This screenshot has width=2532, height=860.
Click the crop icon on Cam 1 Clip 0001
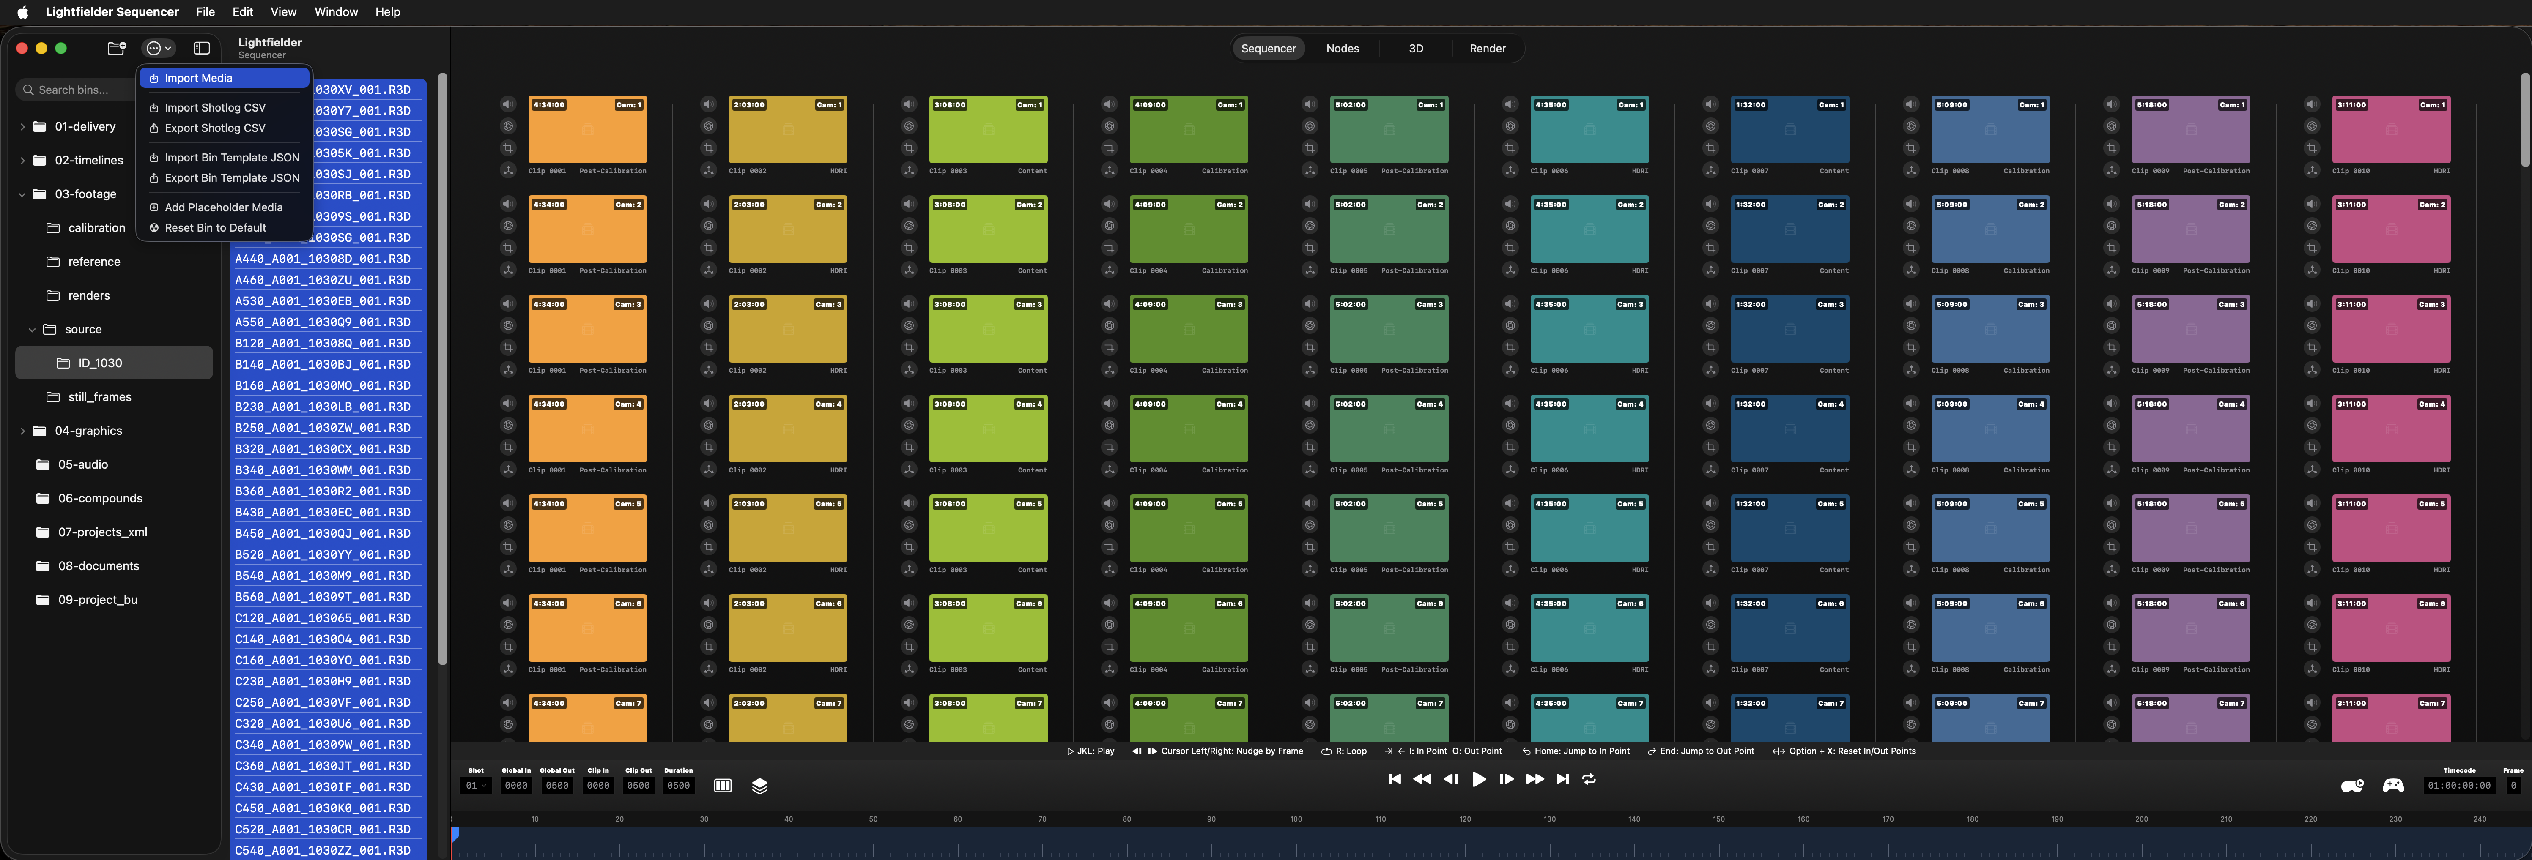coord(508,148)
